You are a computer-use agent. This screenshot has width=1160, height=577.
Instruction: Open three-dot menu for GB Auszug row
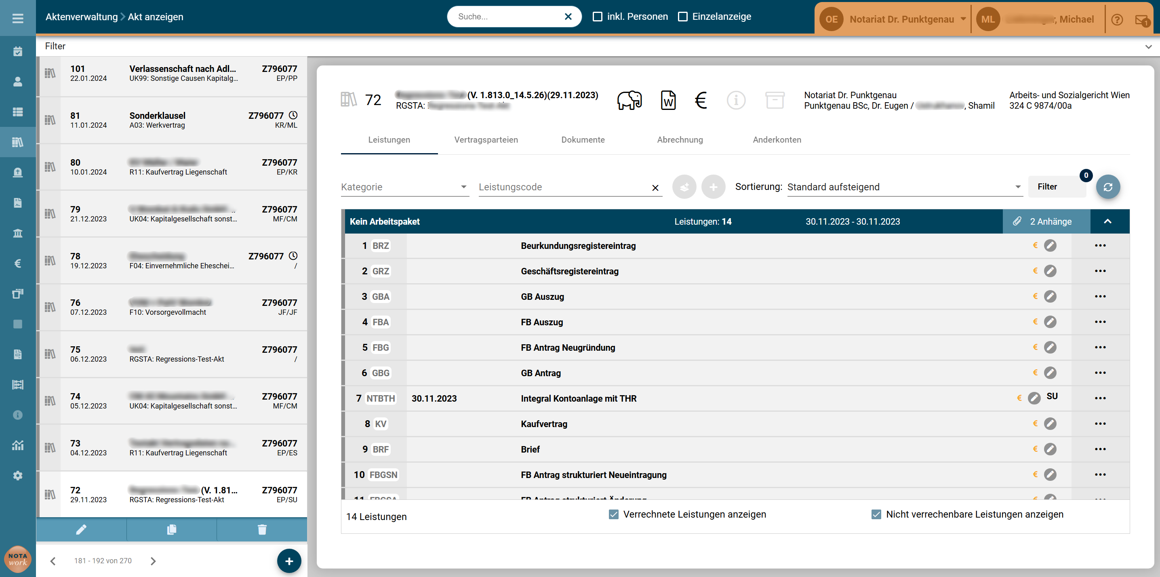pyautogui.click(x=1100, y=297)
